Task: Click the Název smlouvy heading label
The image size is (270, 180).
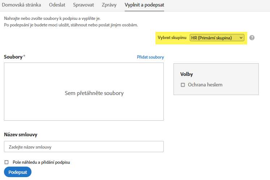Action: 21,134
